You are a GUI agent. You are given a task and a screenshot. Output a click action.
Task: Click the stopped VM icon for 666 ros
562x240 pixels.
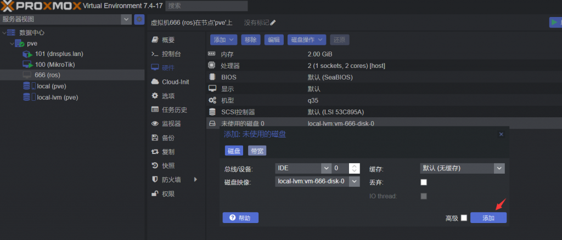(x=27, y=75)
